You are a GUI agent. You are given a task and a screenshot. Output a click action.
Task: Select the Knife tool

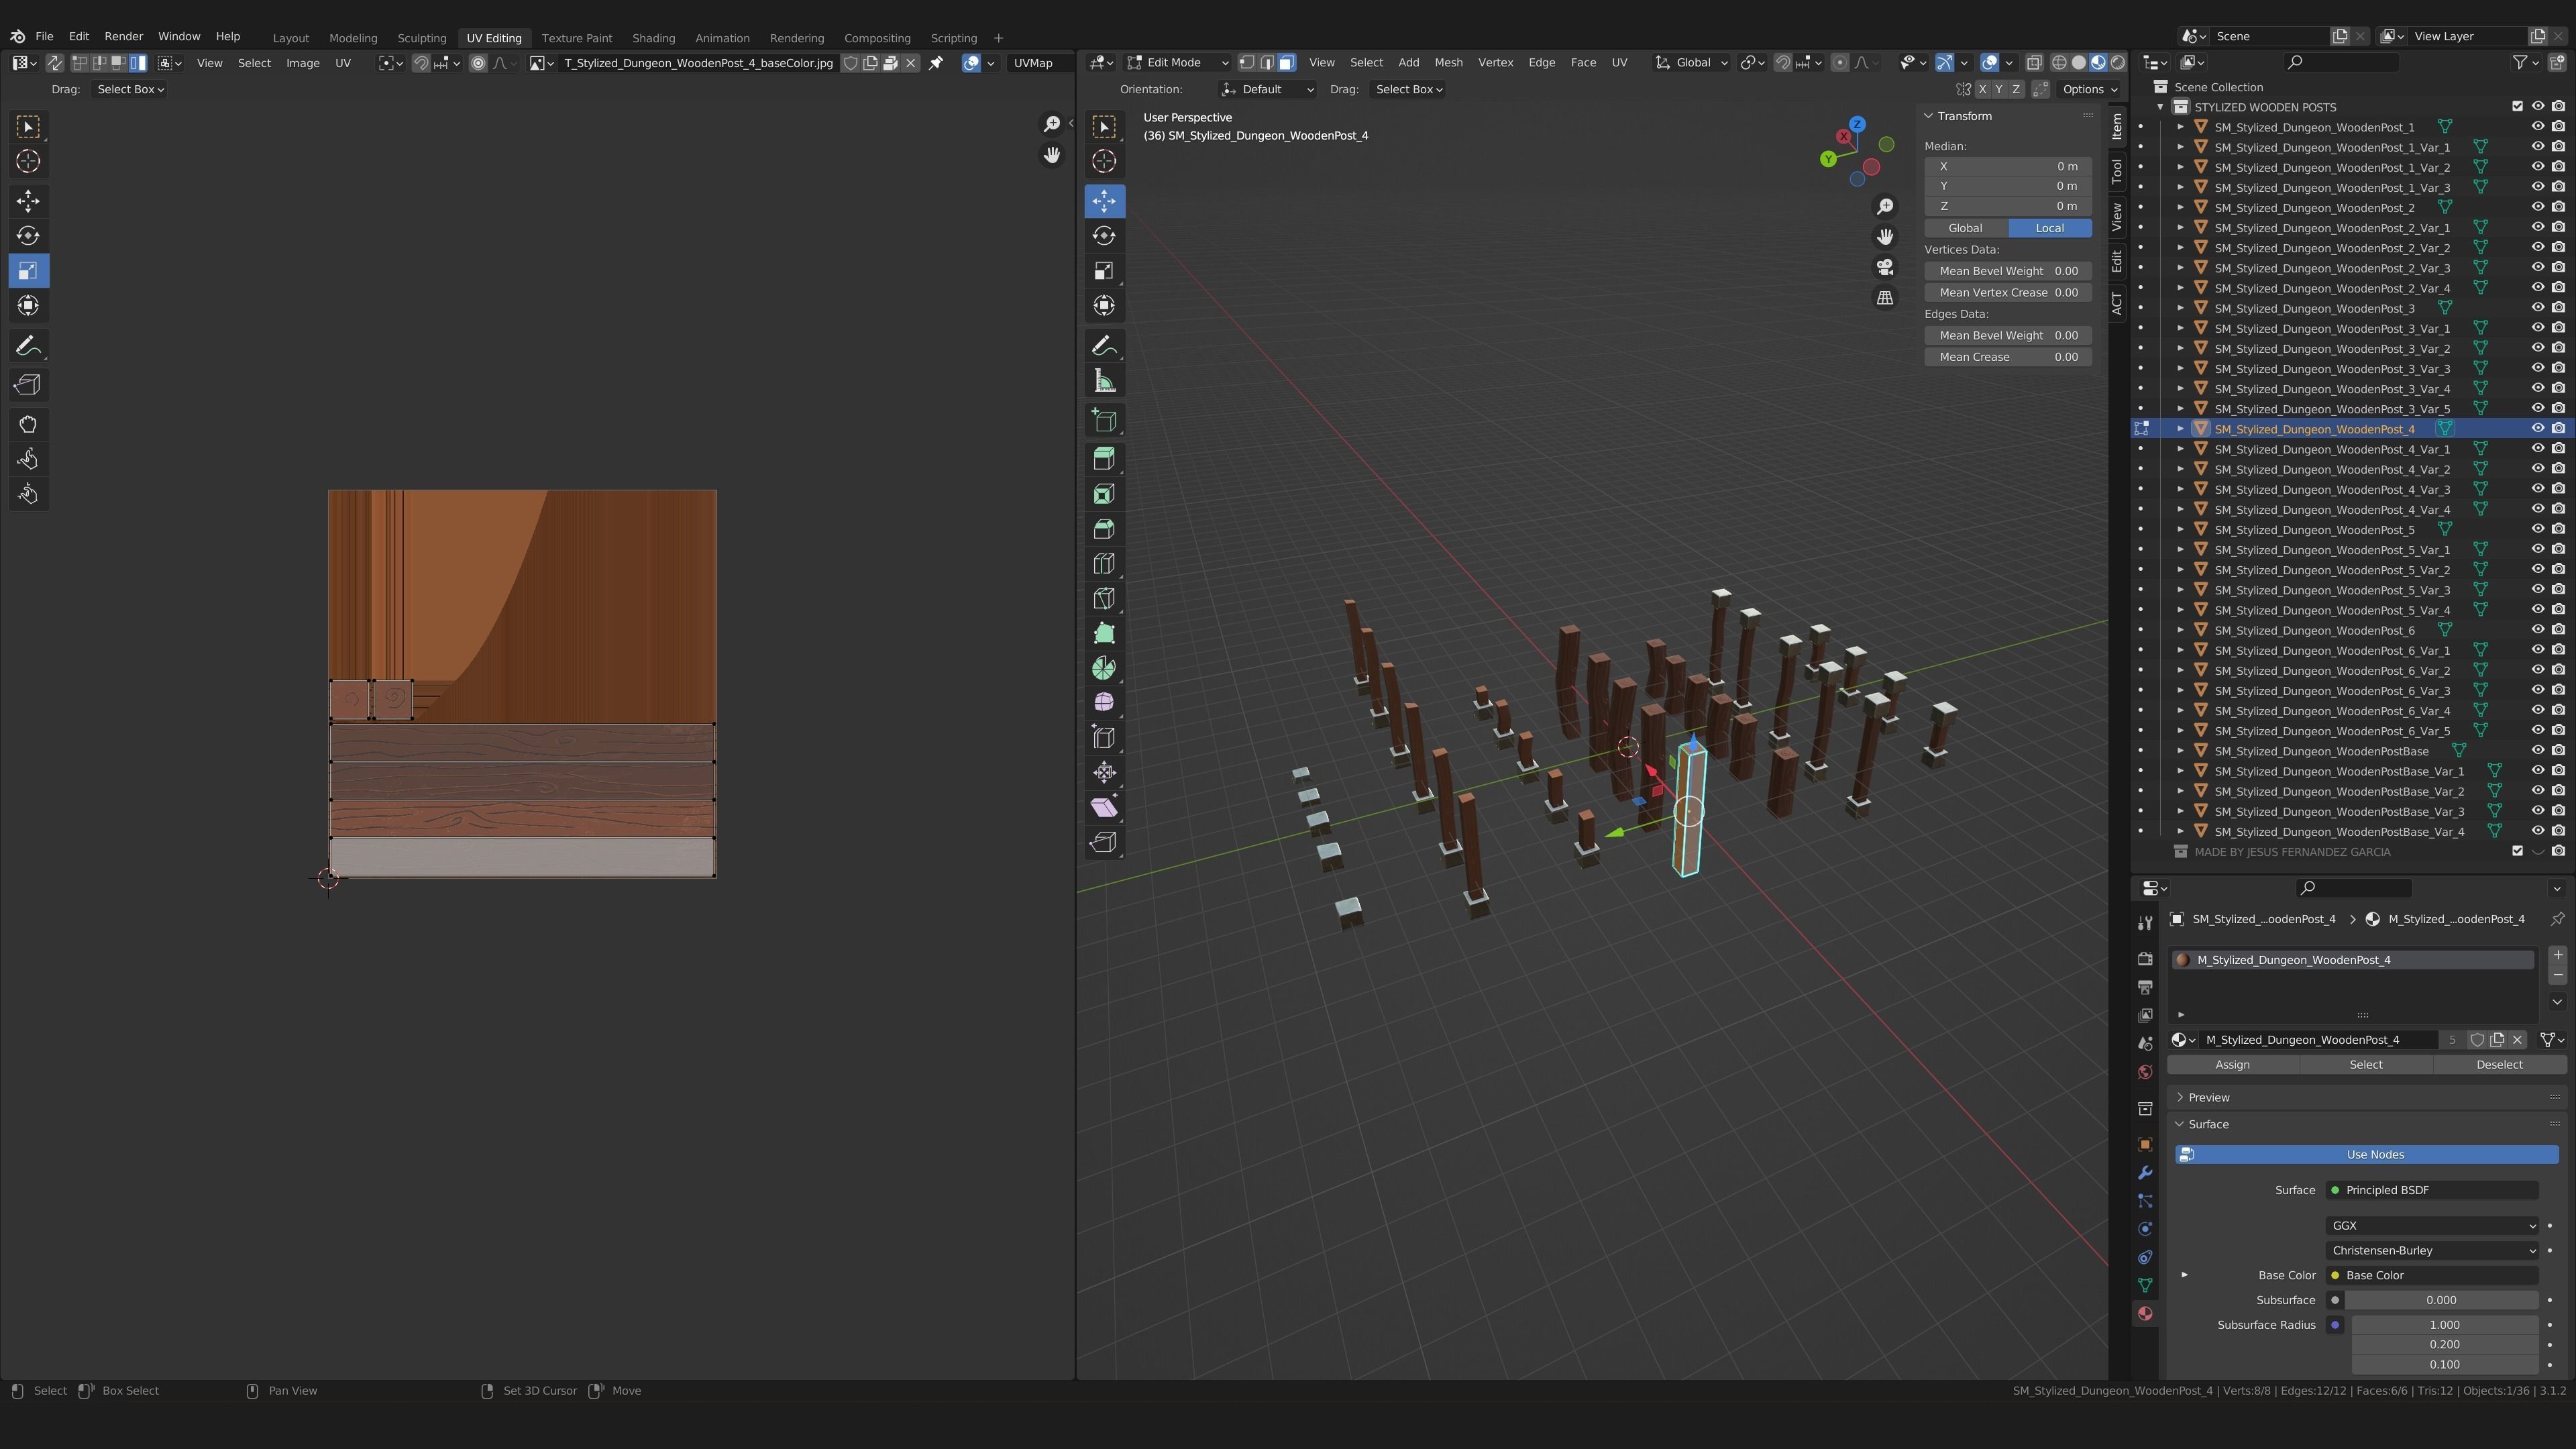1104,599
